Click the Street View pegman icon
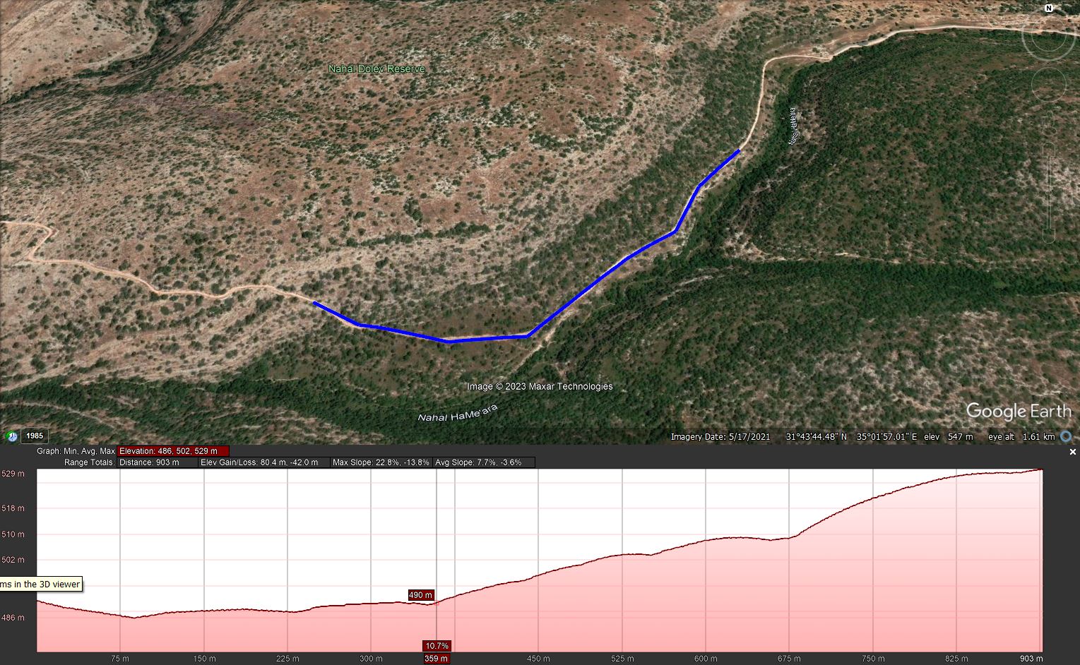Screen dimensions: 1080x665 point(1049,121)
